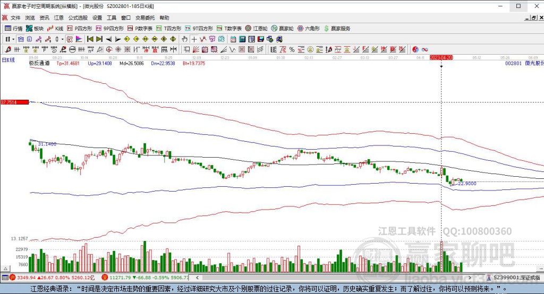Open the 设置 menu

(x=97, y=18)
